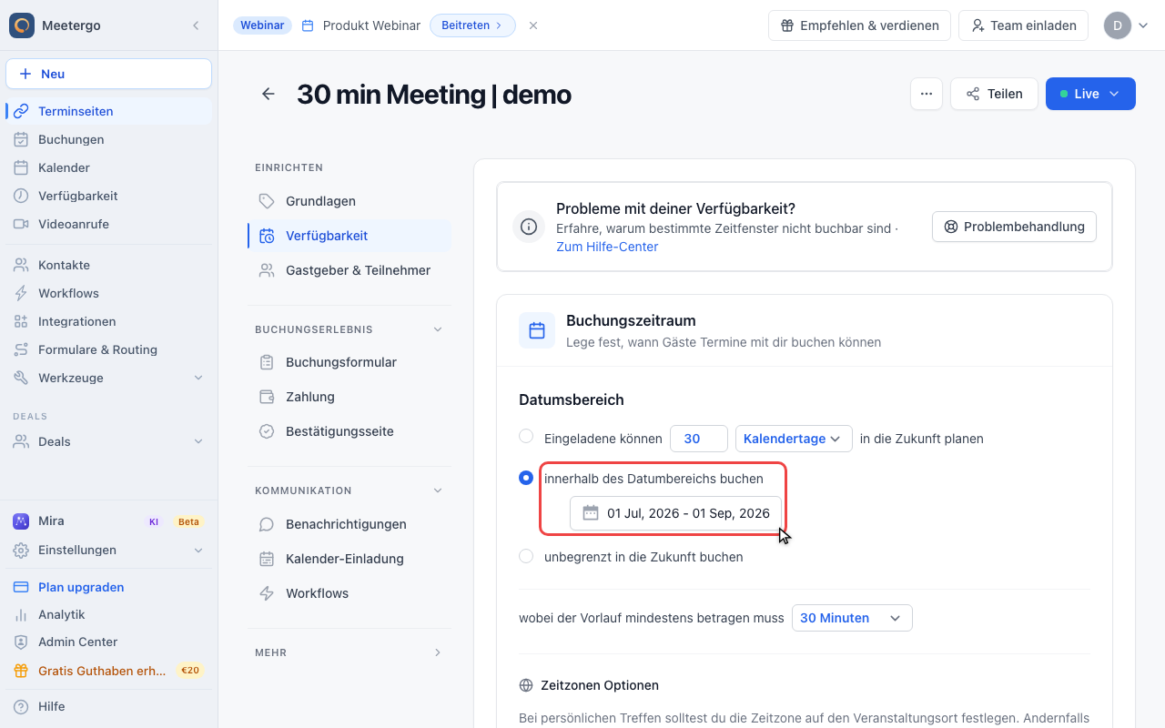Click the €20 credit badge
This screenshot has height=728, width=1165.
click(x=190, y=671)
